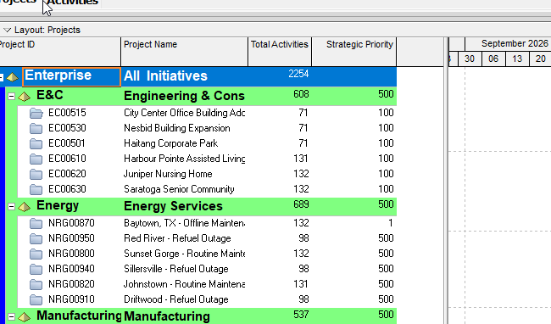Select project ID EC00515
Viewport: 551px width, 324px height.
67,113
